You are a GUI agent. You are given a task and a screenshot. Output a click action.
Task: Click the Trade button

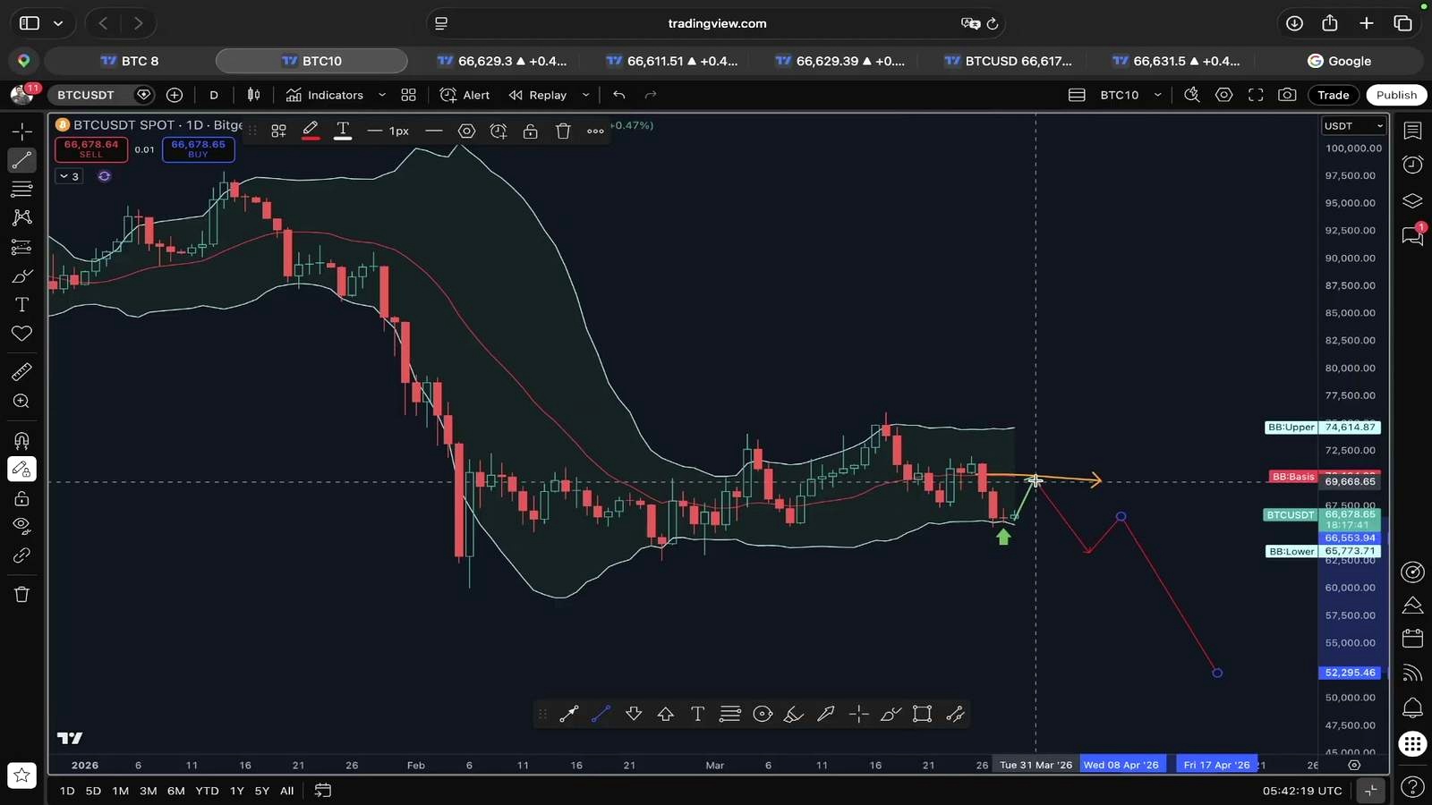(1333, 95)
